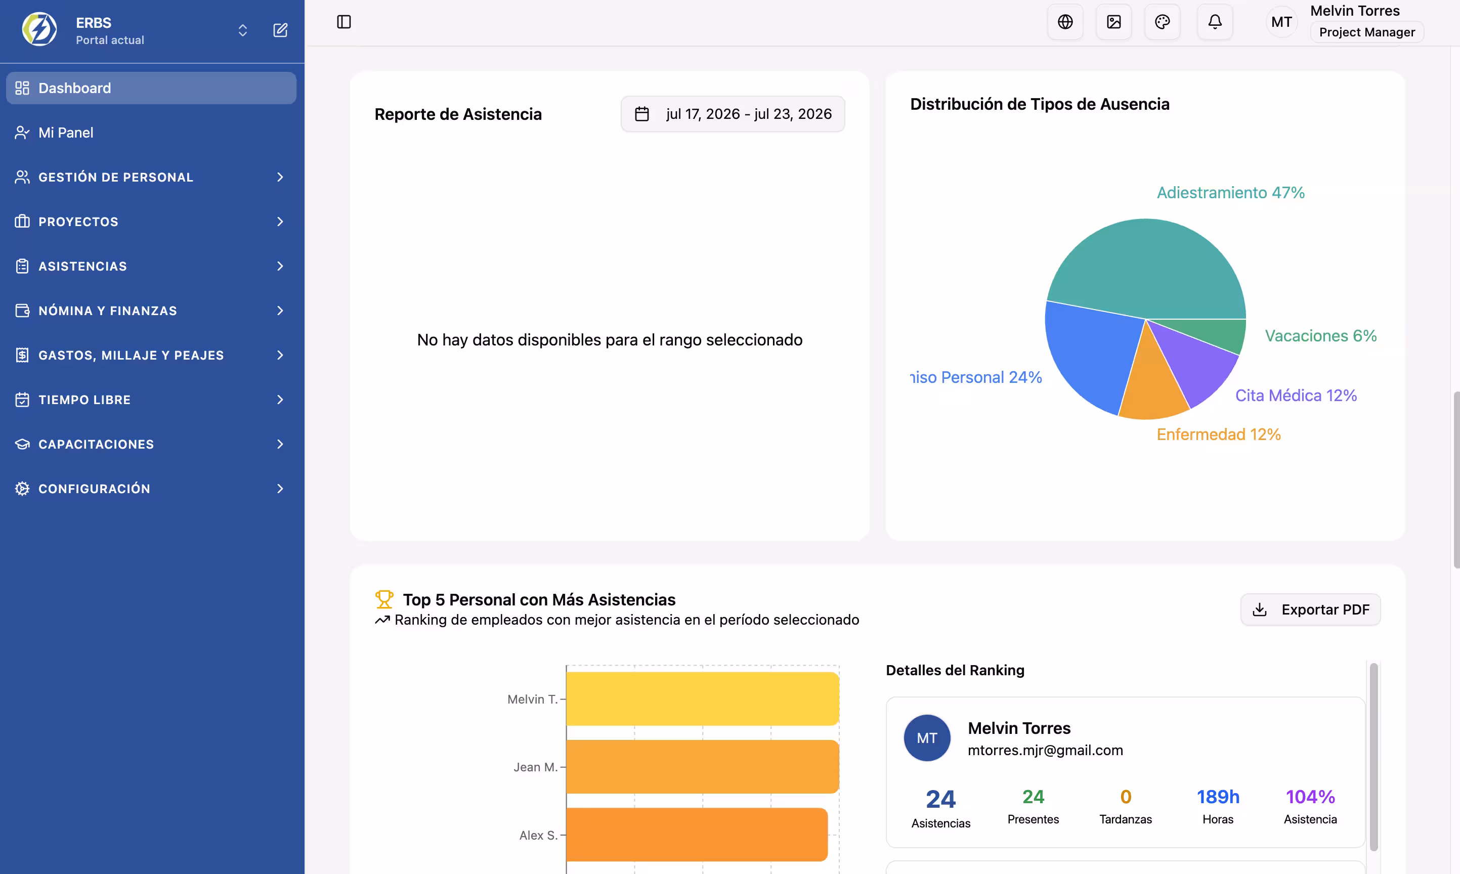1460x874 pixels.
Task: Click the yellow Melvin T. bar
Action: pyautogui.click(x=703, y=699)
